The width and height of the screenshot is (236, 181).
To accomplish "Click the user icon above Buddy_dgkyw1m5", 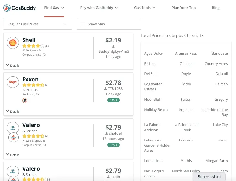I will click(113, 46).
